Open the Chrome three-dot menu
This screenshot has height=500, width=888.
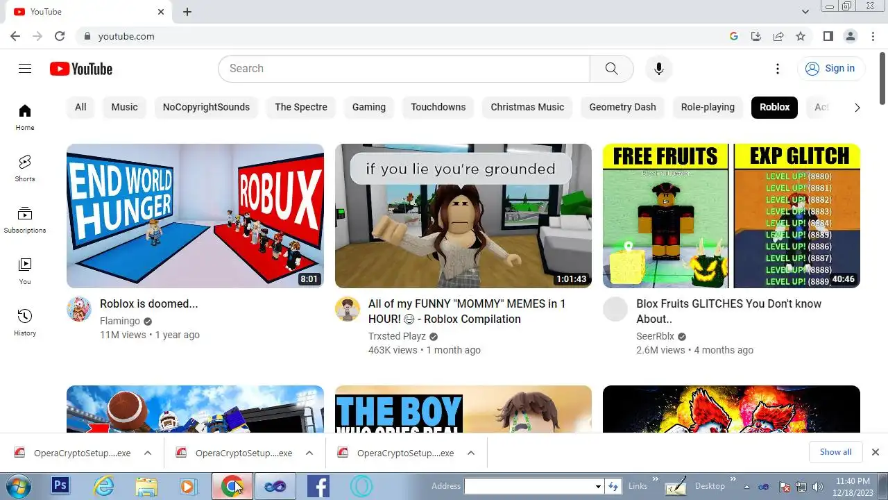click(x=872, y=36)
